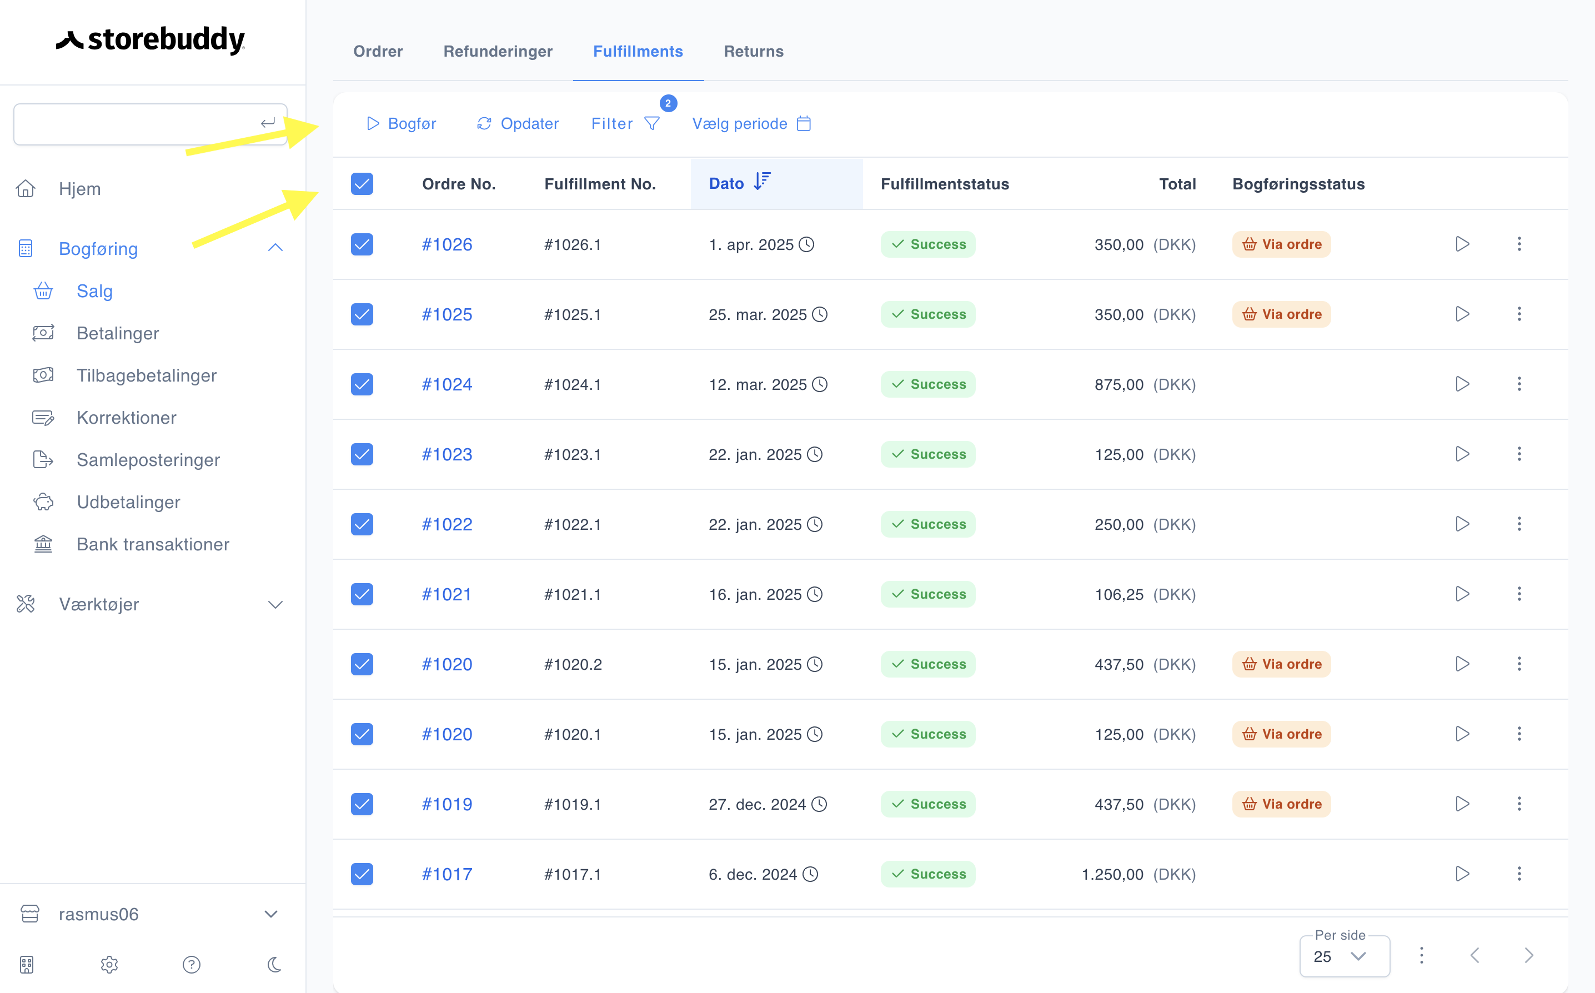Open the Filter options
Screen dimensions: 1595x993
click(625, 123)
